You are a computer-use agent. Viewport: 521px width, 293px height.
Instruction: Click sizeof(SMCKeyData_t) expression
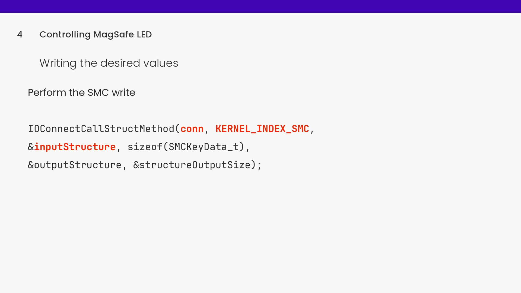pos(186,147)
